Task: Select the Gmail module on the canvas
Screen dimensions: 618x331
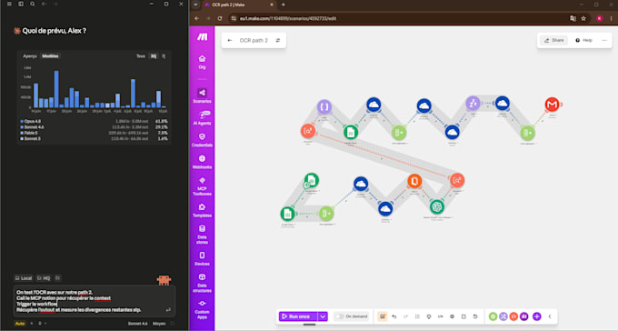Action: point(552,105)
